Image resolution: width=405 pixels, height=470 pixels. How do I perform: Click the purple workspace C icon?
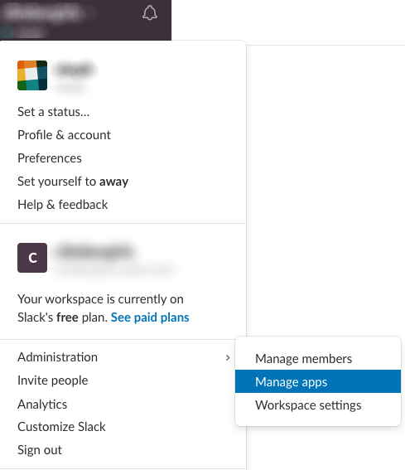(x=32, y=258)
